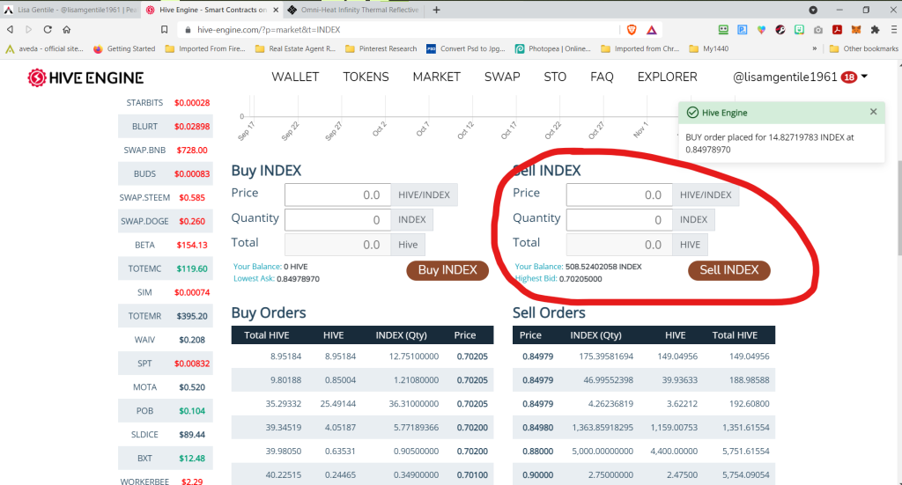Select the SWAP.DOGE token row
The height and width of the screenshot is (485, 902).
click(166, 221)
